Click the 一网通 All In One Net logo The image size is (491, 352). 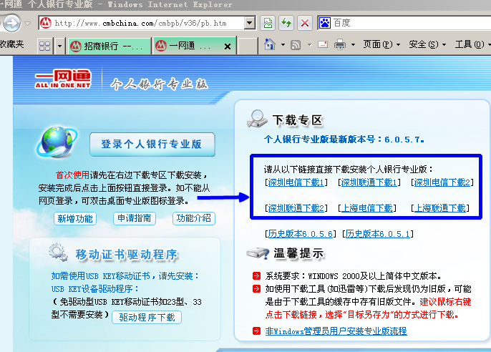pyautogui.click(x=63, y=79)
